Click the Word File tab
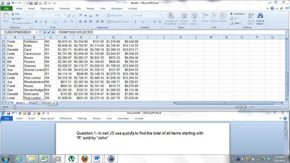 (x=7, y=119)
